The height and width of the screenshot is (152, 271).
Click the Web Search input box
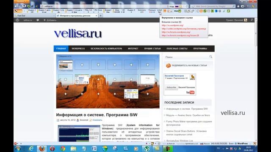pyautogui.click(x=213, y=6)
